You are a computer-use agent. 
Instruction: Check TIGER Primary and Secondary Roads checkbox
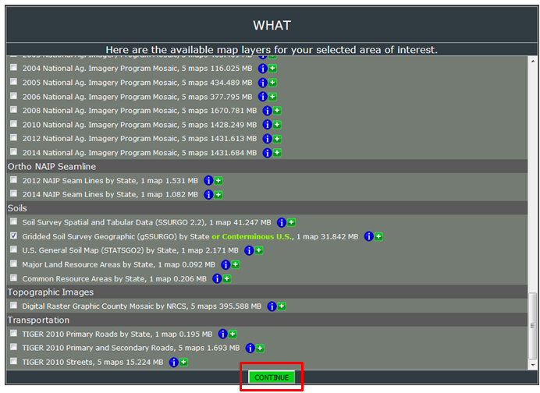click(13, 347)
